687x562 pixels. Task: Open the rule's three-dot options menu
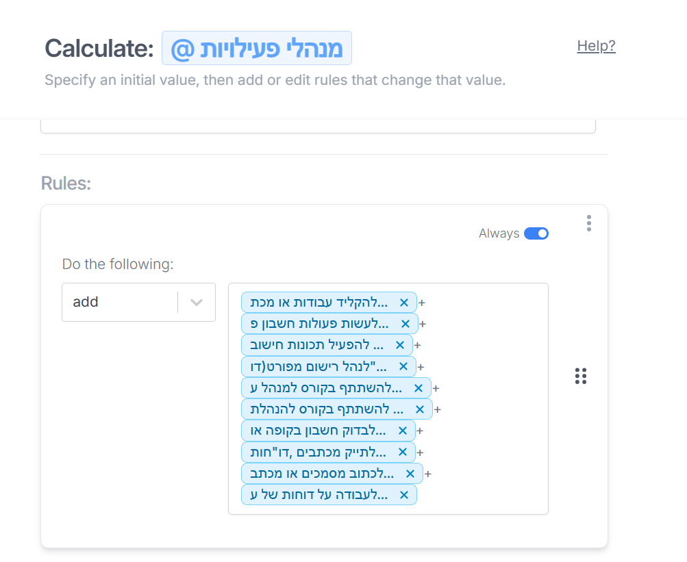tap(589, 223)
